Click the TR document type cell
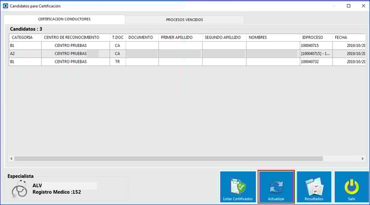This screenshot has width=370, height=205. (x=118, y=62)
